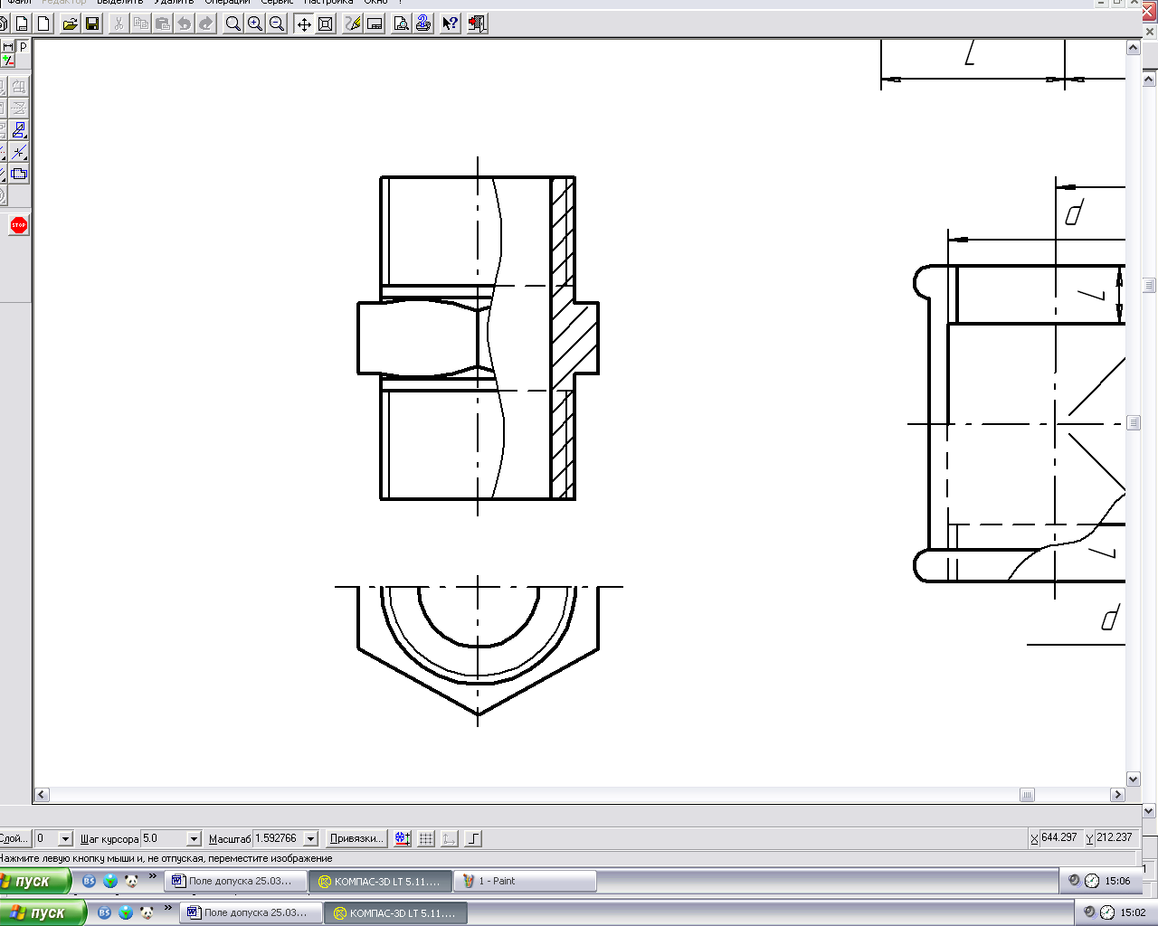
Task: Click the Масштаб value field 1.592766
Action: [x=278, y=839]
